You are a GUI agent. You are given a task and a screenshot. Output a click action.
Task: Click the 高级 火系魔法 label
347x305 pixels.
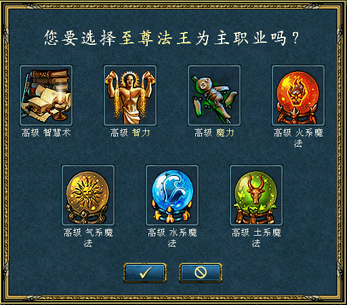pos(298,138)
